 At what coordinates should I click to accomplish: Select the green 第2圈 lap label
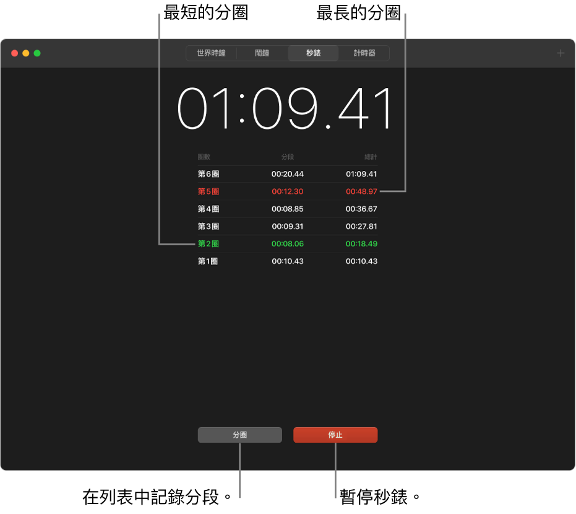pos(208,244)
